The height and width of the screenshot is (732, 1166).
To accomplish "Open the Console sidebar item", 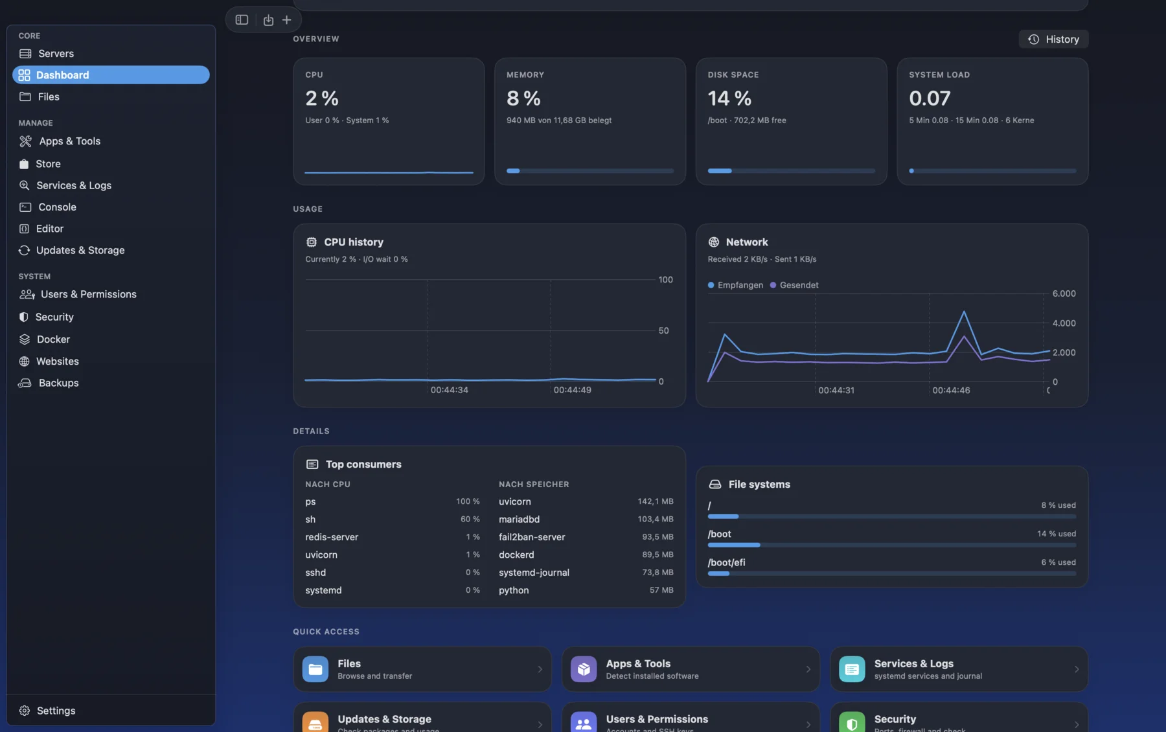I will point(111,207).
